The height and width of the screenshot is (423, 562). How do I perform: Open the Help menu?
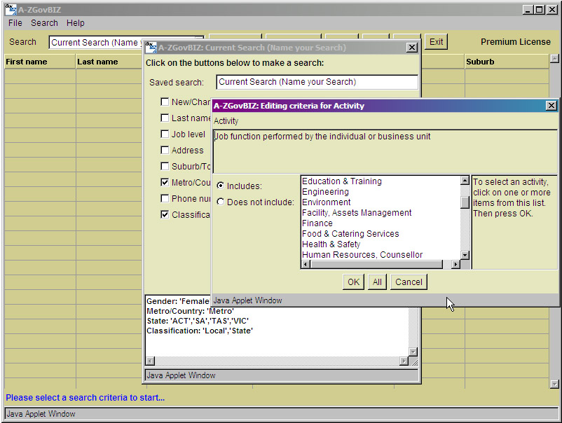pos(75,23)
